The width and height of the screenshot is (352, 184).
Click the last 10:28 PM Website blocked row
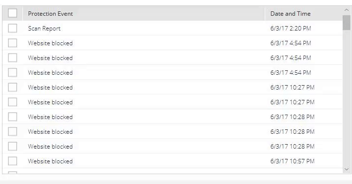pos(173,146)
